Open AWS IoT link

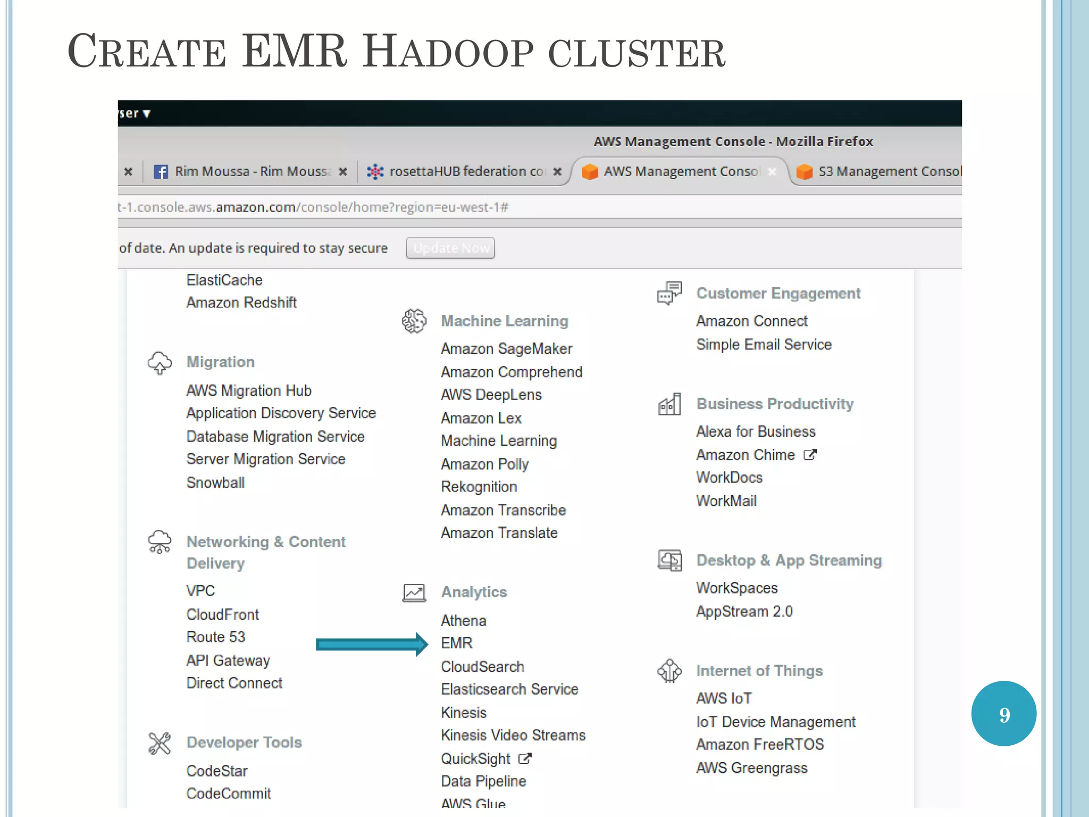[x=724, y=698]
